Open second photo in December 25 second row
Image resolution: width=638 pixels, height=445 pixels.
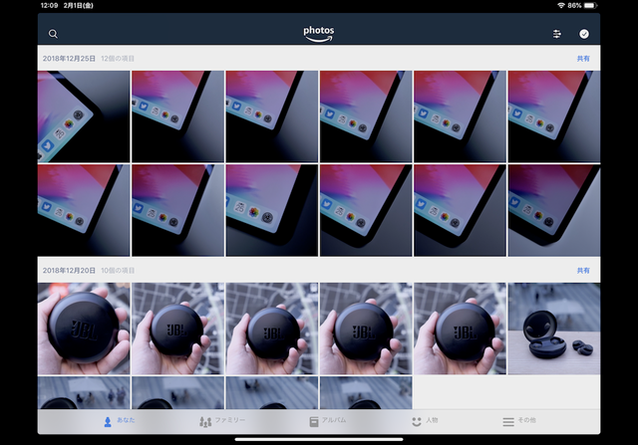(x=177, y=210)
